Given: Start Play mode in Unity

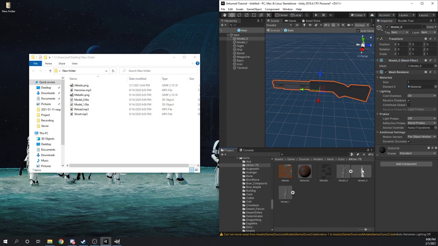Looking at the screenshot, I should pos(316,15).
